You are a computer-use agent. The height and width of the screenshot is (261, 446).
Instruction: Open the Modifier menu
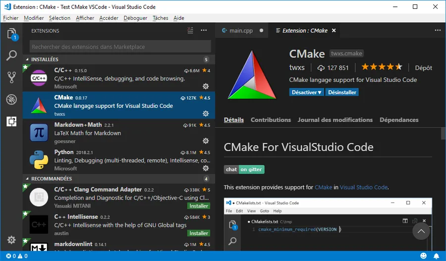coord(34,18)
